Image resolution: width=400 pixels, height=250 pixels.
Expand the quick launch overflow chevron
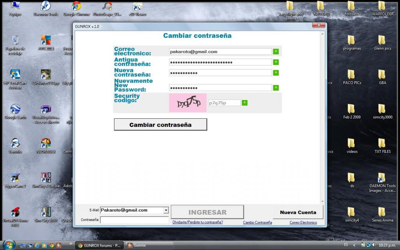click(x=71, y=244)
